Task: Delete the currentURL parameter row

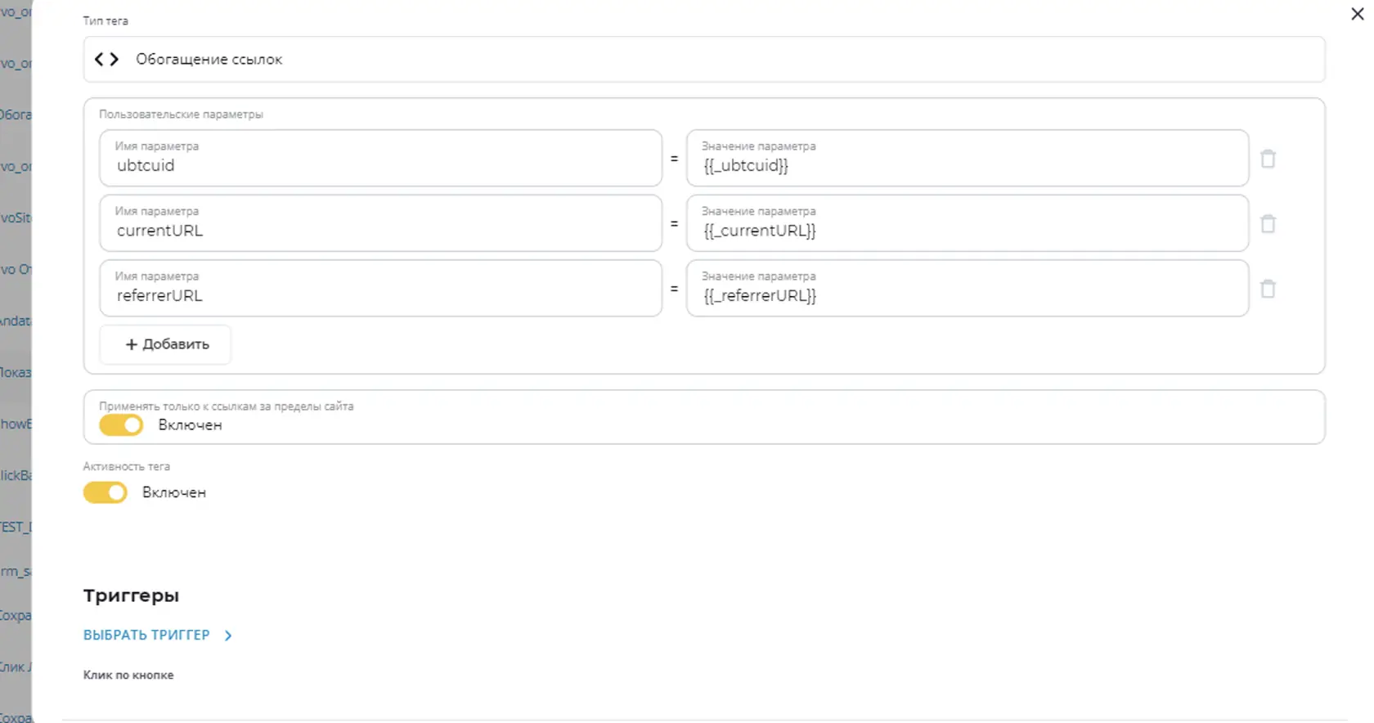Action: coord(1268,223)
